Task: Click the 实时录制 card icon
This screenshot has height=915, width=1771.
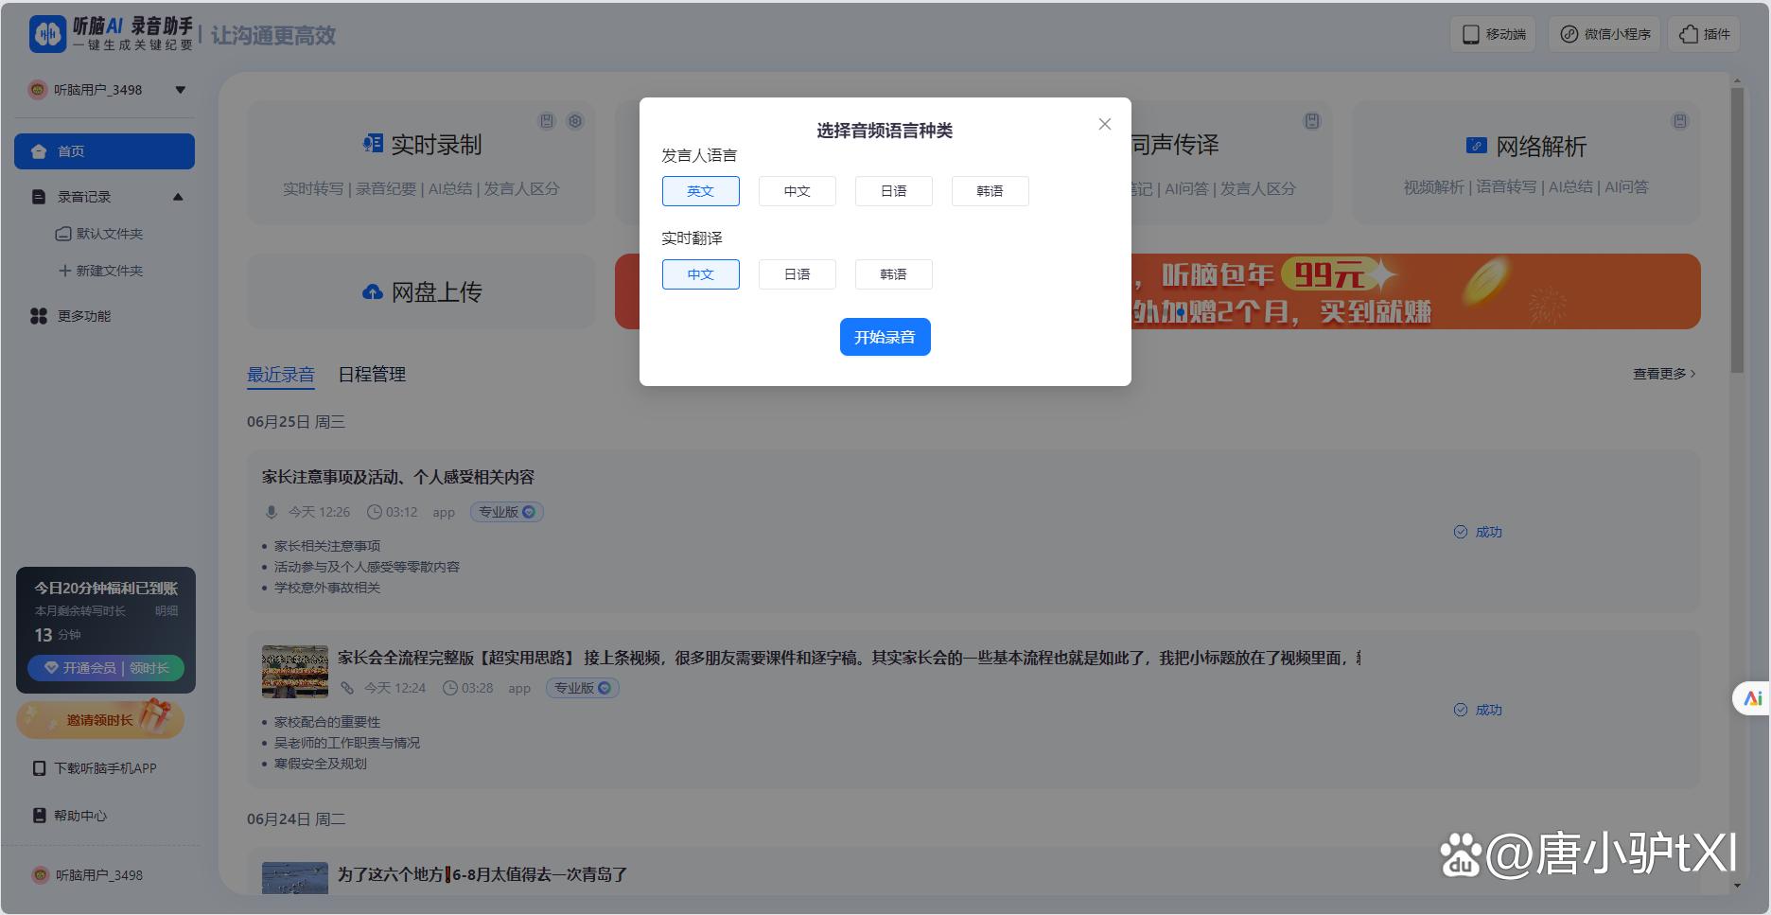Action: click(373, 144)
